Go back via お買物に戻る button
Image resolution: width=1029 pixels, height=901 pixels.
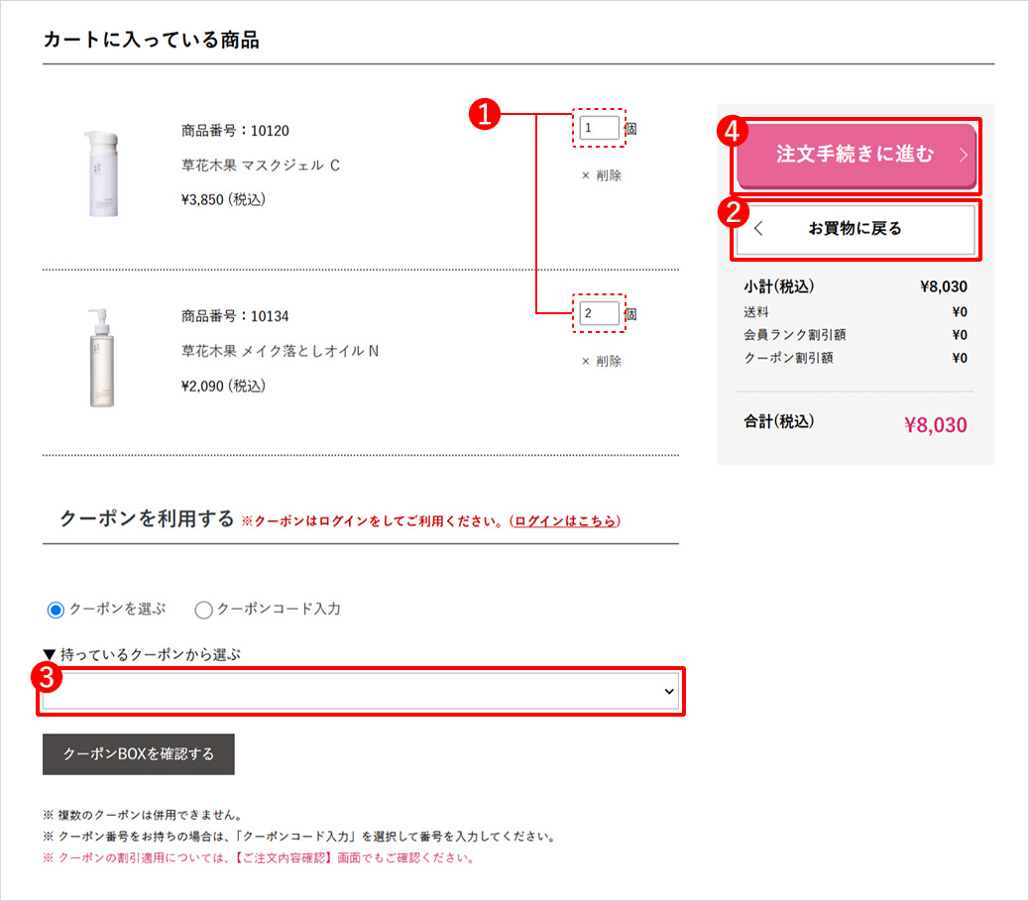point(855,229)
